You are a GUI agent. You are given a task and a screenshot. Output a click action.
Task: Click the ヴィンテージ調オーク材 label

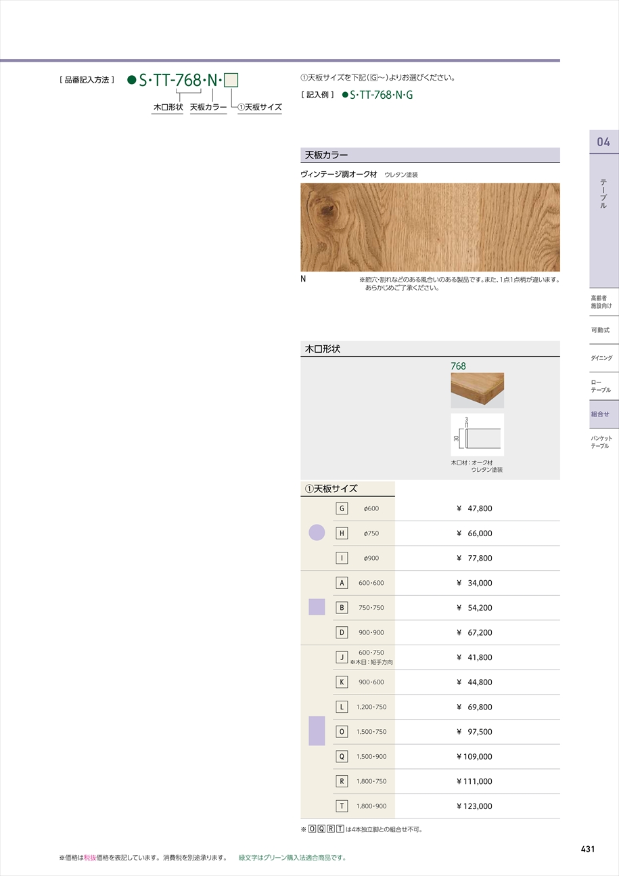(339, 174)
